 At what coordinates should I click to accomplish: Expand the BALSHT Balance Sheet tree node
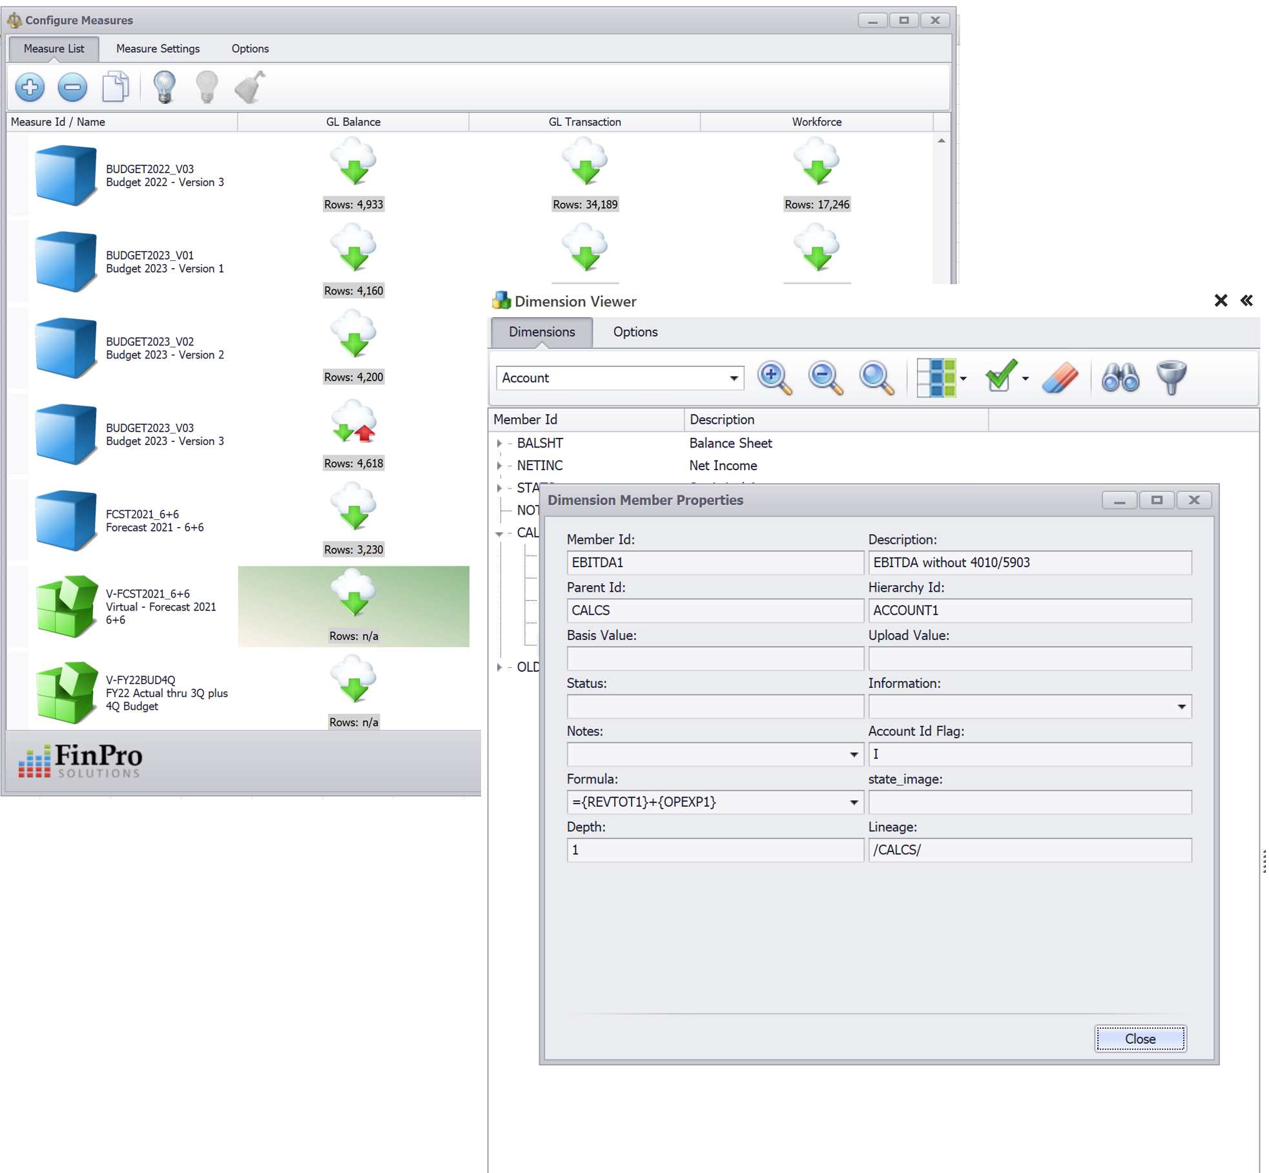pyautogui.click(x=500, y=443)
